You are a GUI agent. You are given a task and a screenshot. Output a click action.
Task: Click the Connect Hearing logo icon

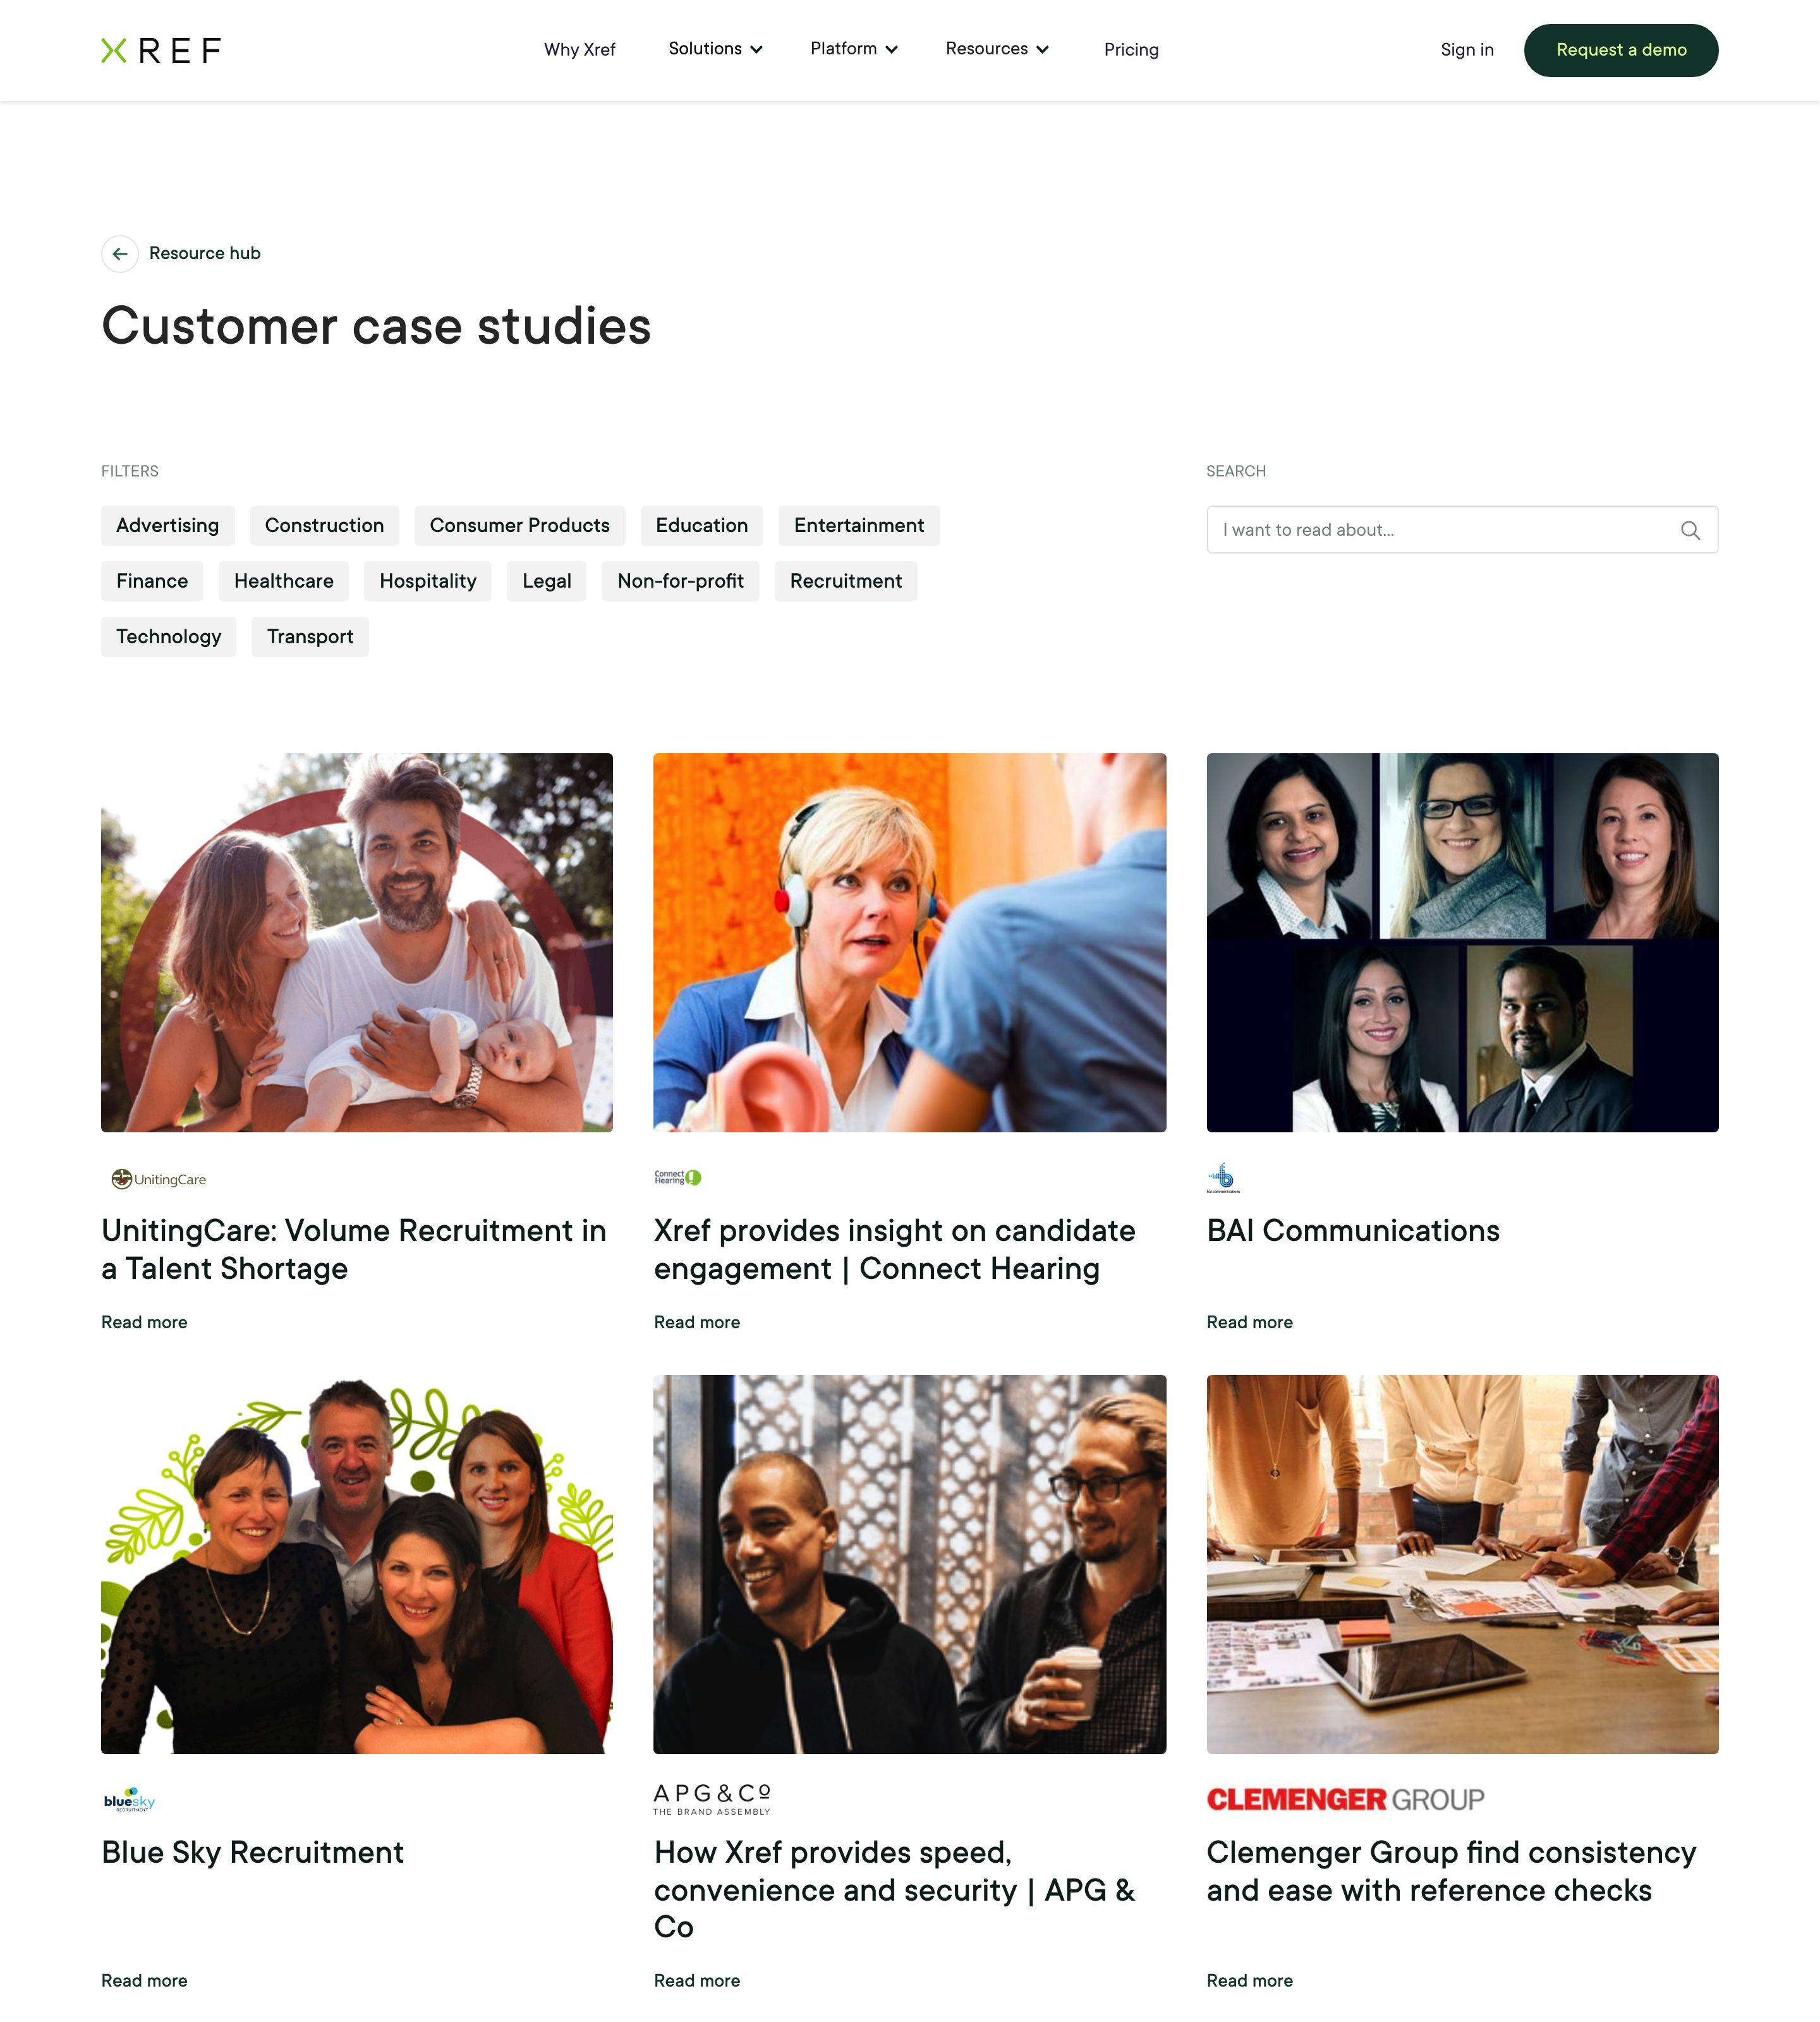(x=678, y=1178)
